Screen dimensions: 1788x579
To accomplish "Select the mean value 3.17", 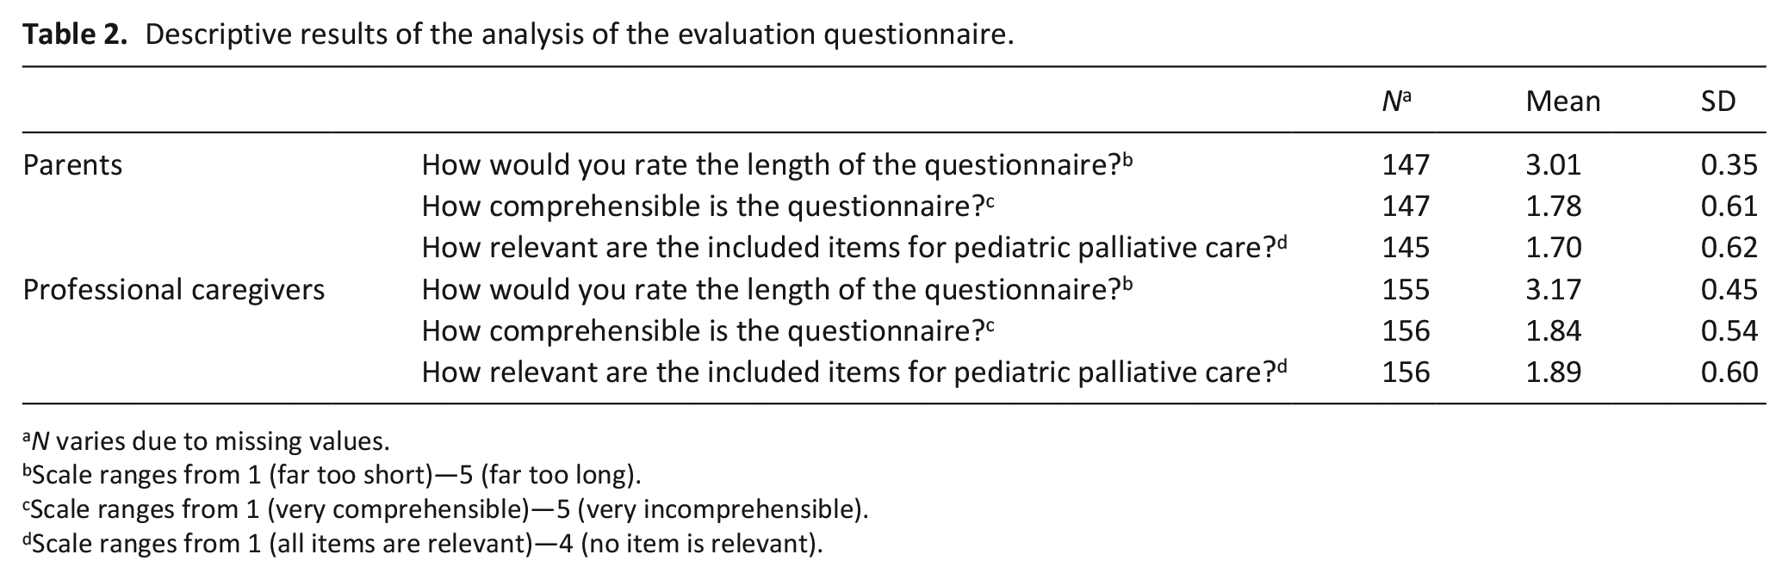I will coord(1554,290).
